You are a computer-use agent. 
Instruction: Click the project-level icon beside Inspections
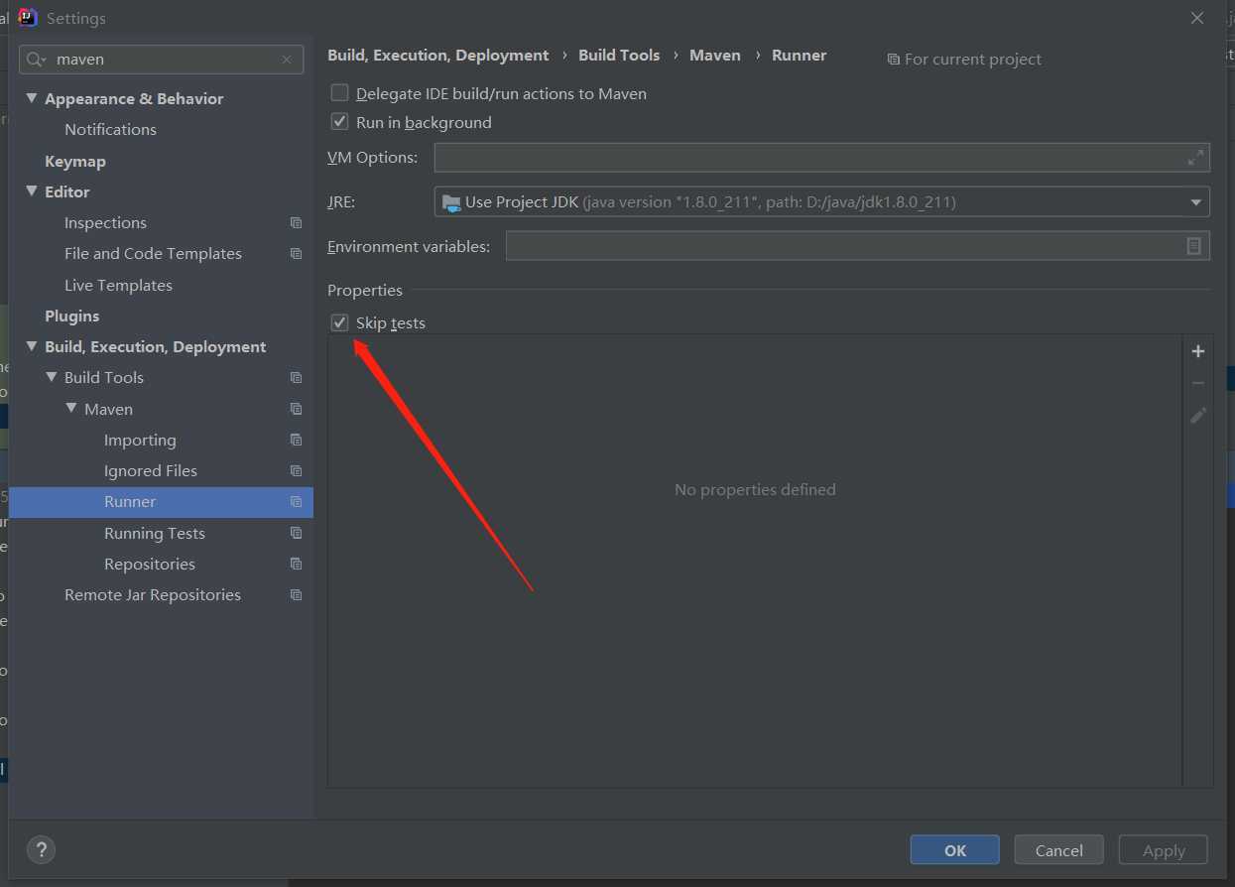tap(296, 223)
